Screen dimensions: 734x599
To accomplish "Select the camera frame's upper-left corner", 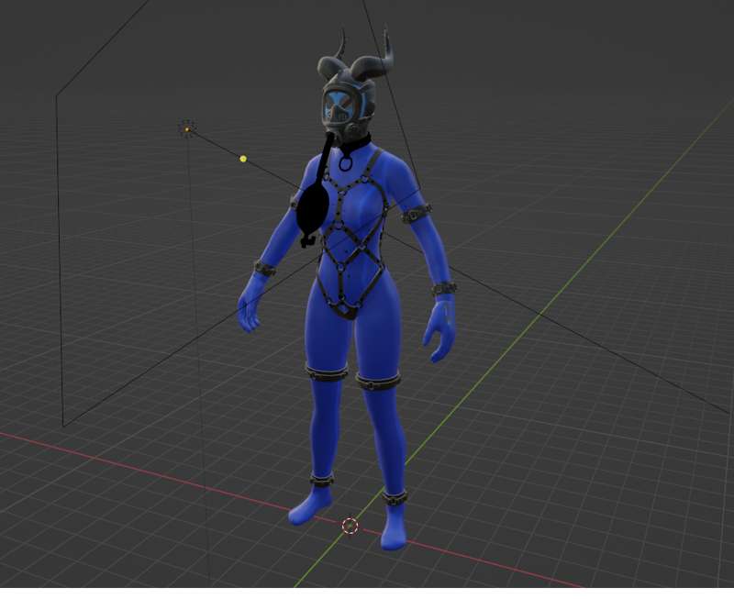I will pos(57,94).
